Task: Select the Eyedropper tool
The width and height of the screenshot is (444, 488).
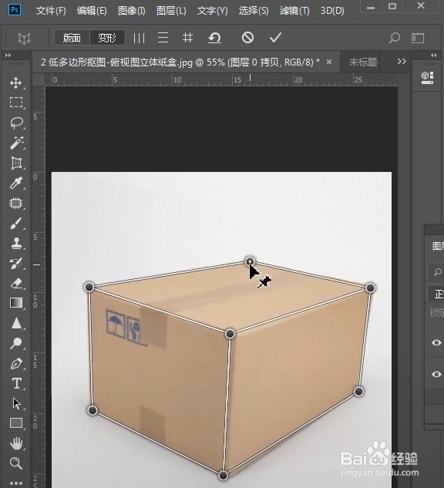Action: tap(16, 183)
